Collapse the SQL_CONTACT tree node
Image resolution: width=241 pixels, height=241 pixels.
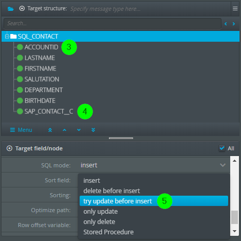pos(7,37)
